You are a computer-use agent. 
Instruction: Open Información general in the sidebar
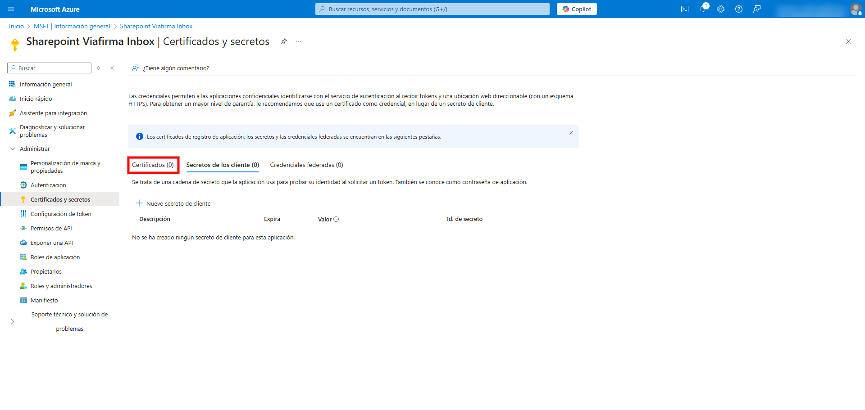tap(46, 84)
